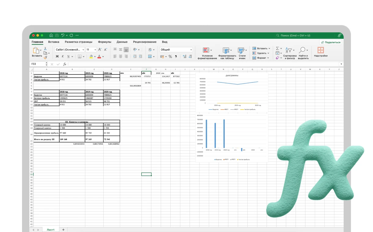Expand the Общий number format dropdown

pyautogui.click(x=176, y=49)
